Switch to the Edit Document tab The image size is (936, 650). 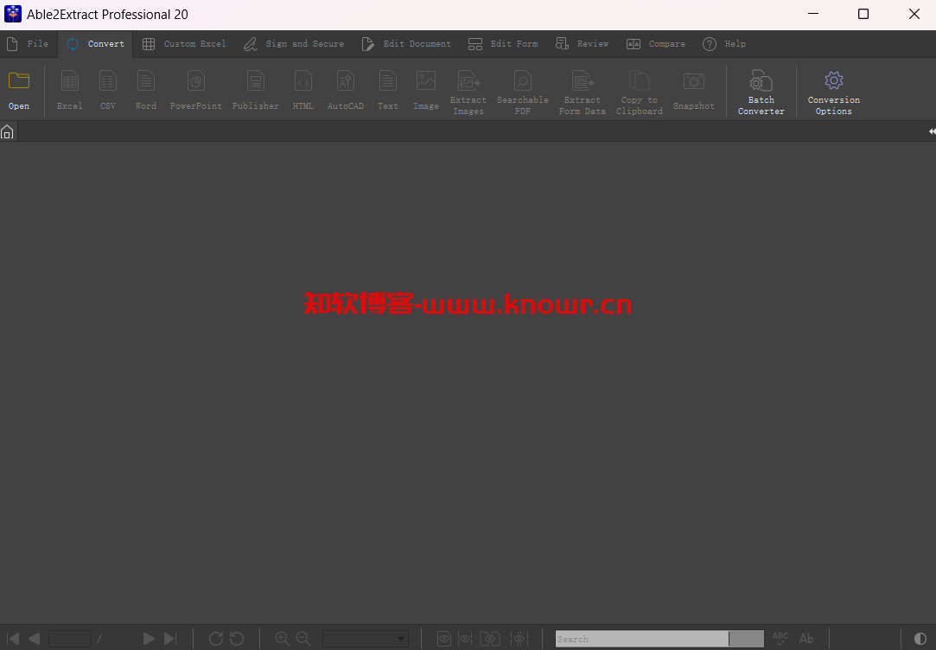click(406, 44)
